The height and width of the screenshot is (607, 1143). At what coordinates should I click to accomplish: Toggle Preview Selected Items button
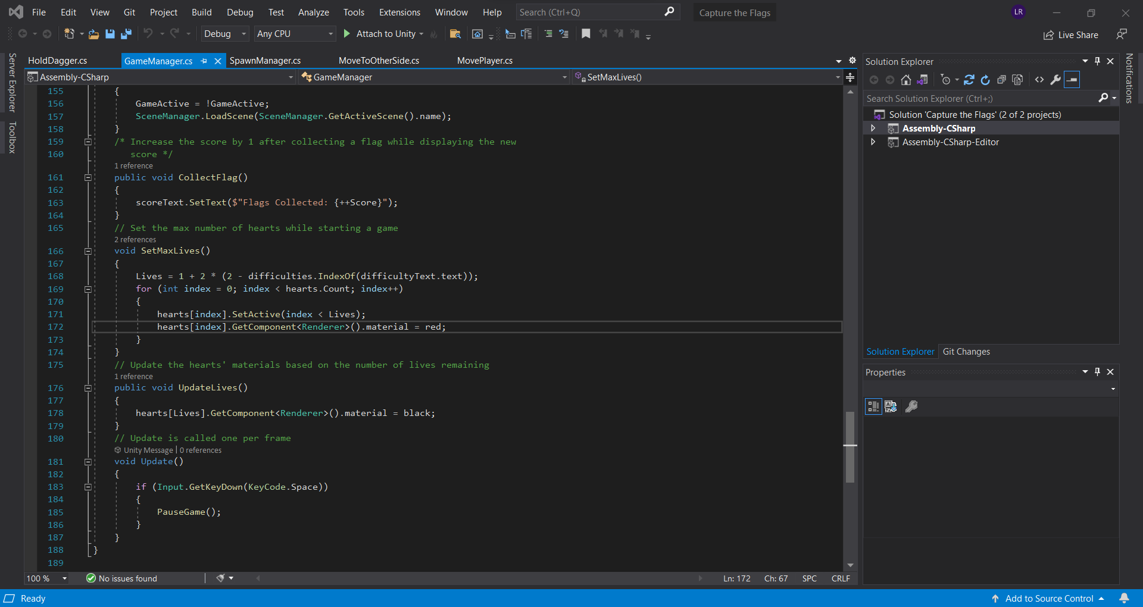pos(1072,80)
